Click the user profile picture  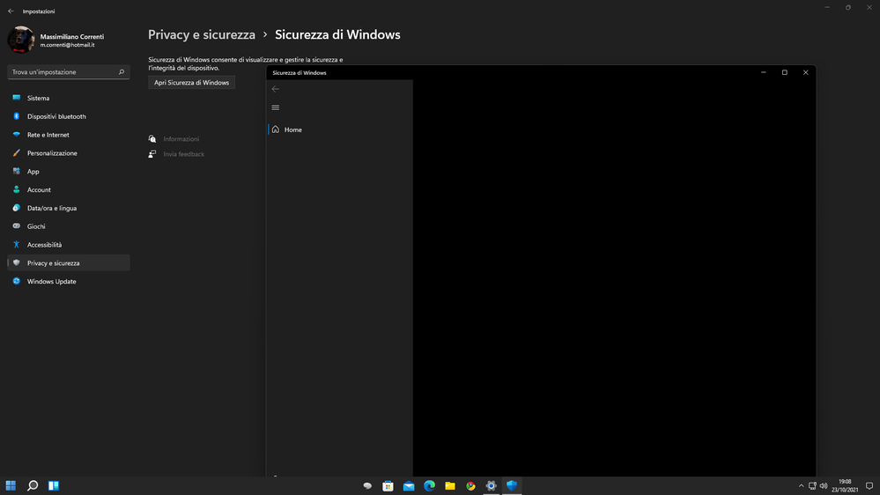click(21, 40)
